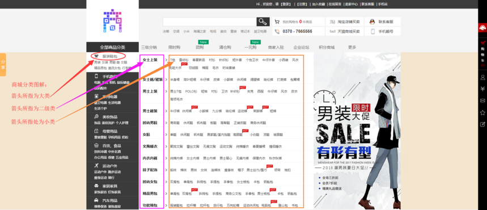Expand the 女士裤/裙装 row arrow
The image size is (487, 210).
click(x=166, y=79)
